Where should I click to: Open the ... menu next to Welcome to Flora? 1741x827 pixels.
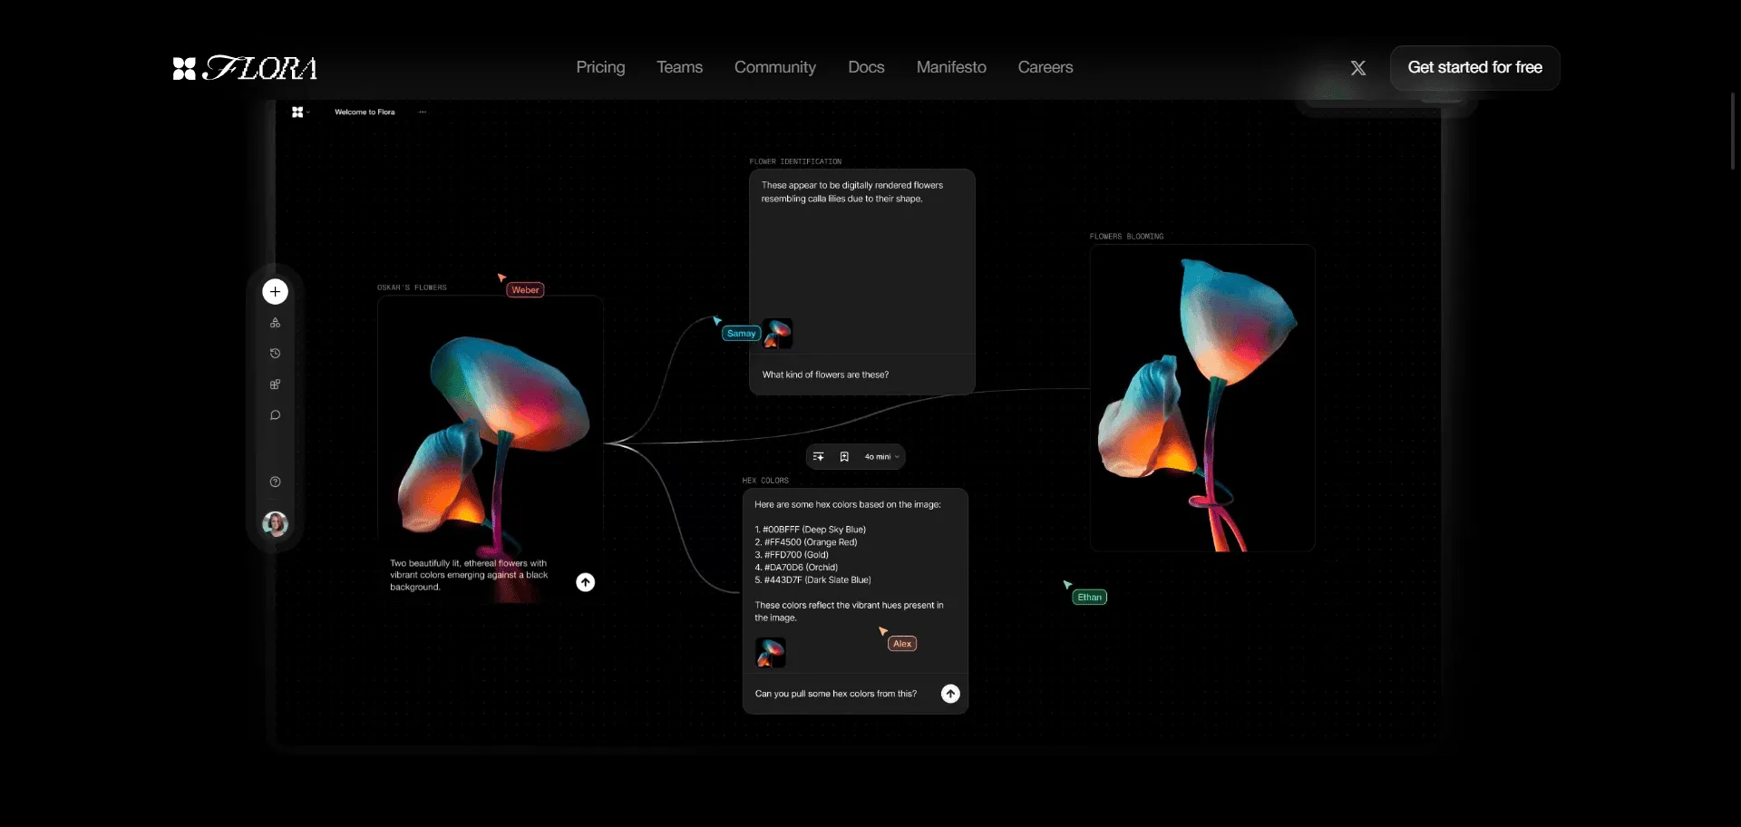pyautogui.click(x=423, y=112)
